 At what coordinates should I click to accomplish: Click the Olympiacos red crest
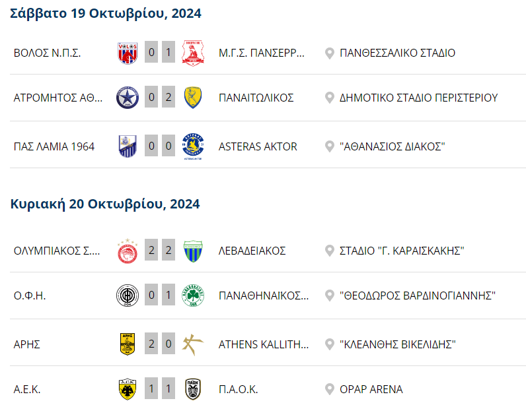point(128,251)
